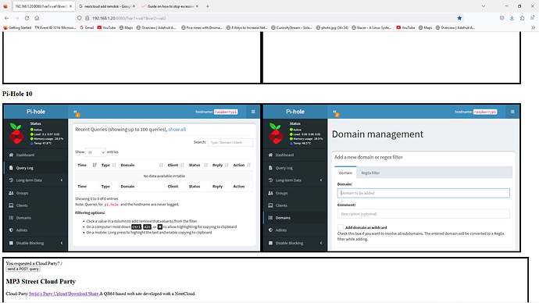Sort query table by Domain header
539x303 pixels.
141,166
